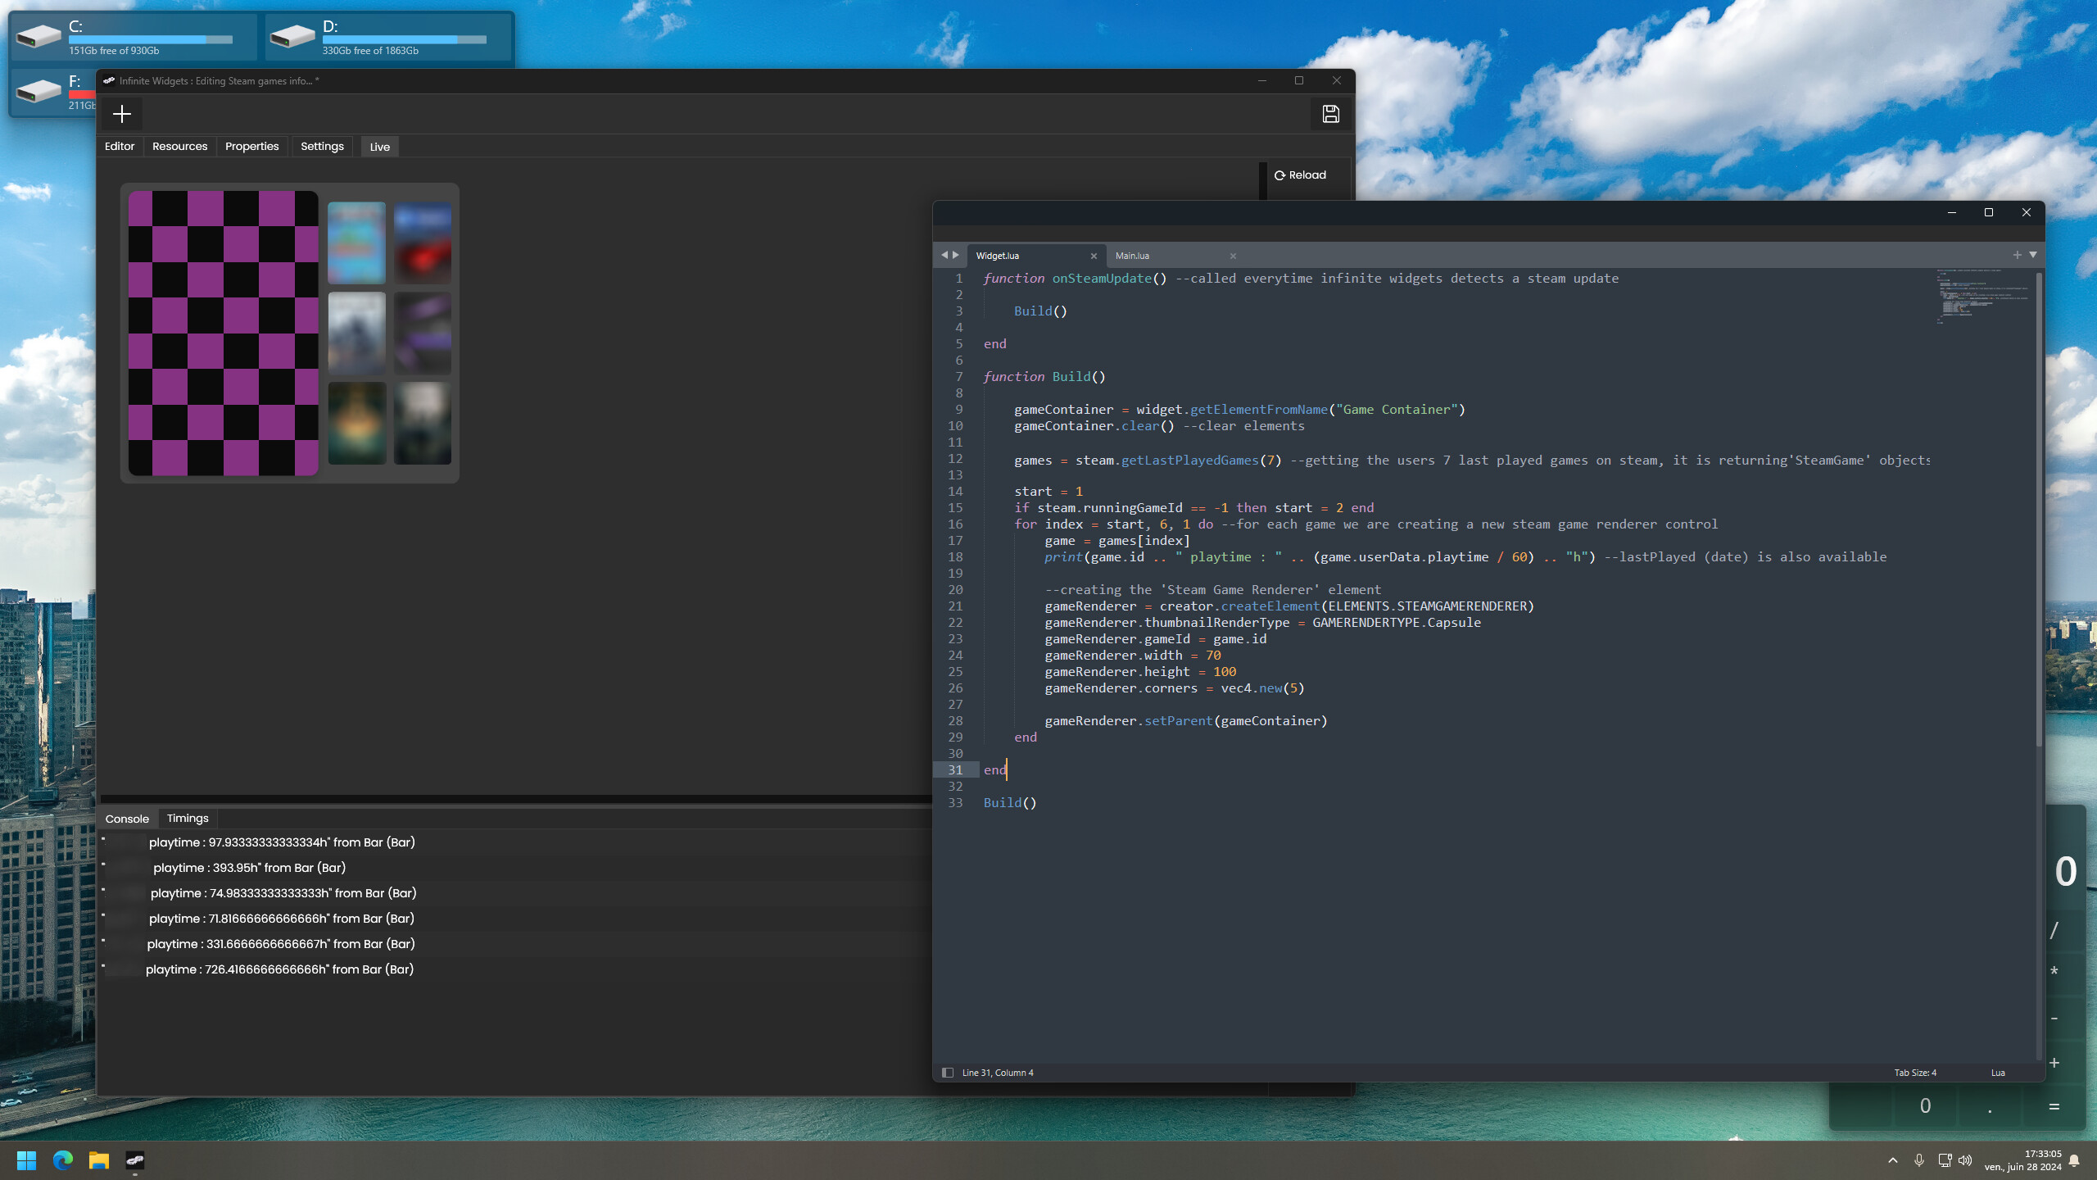Open the Timings tab in the console
Screen dimensions: 2097x1180
(188, 818)
